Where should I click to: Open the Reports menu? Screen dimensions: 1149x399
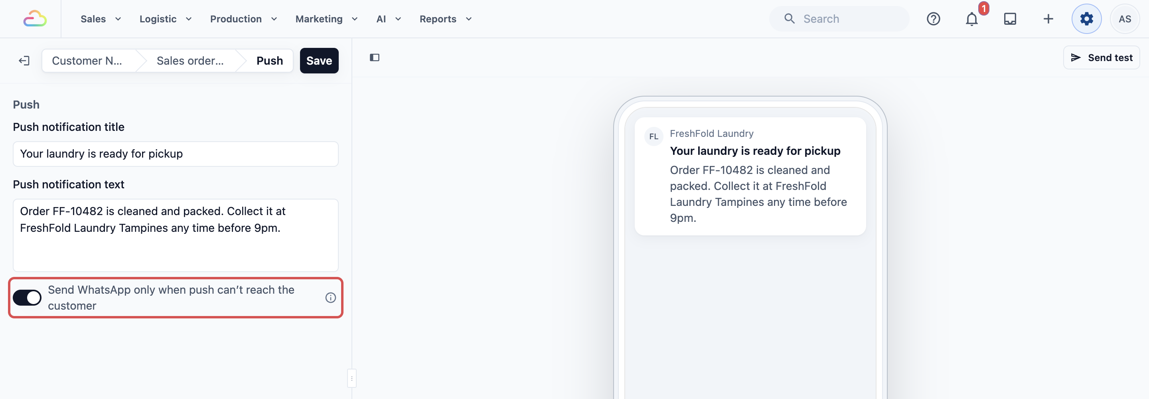coord(446,19)
